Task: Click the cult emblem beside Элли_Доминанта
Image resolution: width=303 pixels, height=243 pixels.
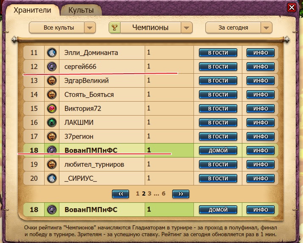Action: coord(52,52)
